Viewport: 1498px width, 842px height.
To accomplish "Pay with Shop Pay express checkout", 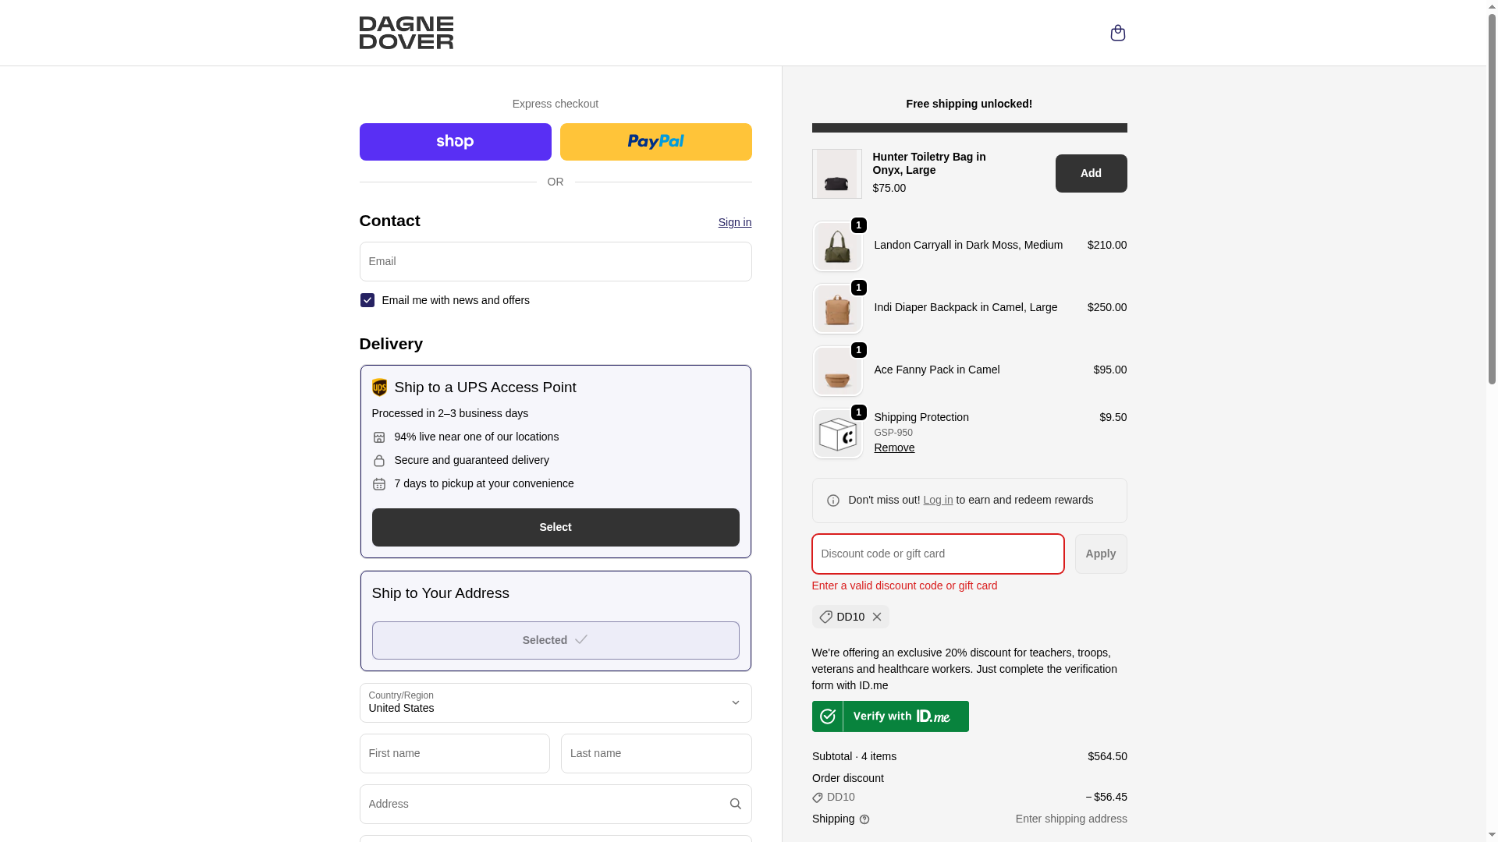I will [455, 142].
